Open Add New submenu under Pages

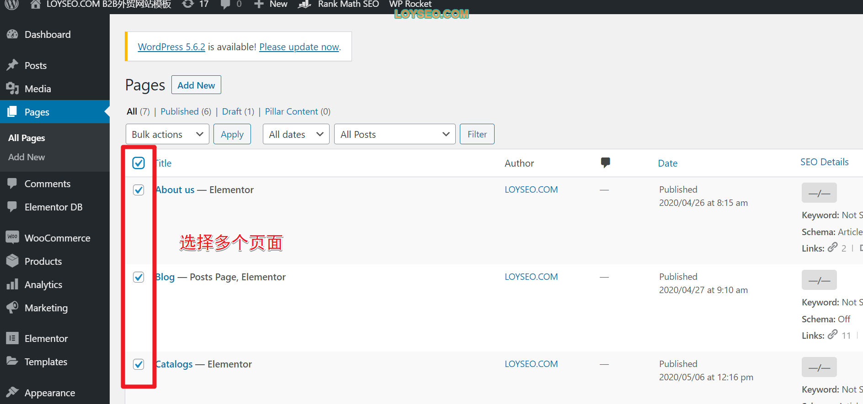point(27,157)
